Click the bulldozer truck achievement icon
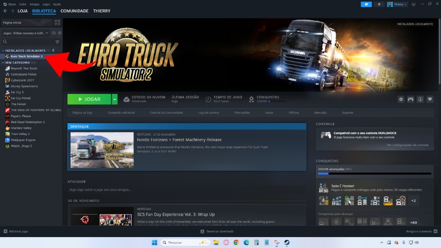The height and width of the screenshot is (248, 441). (388, 201)
